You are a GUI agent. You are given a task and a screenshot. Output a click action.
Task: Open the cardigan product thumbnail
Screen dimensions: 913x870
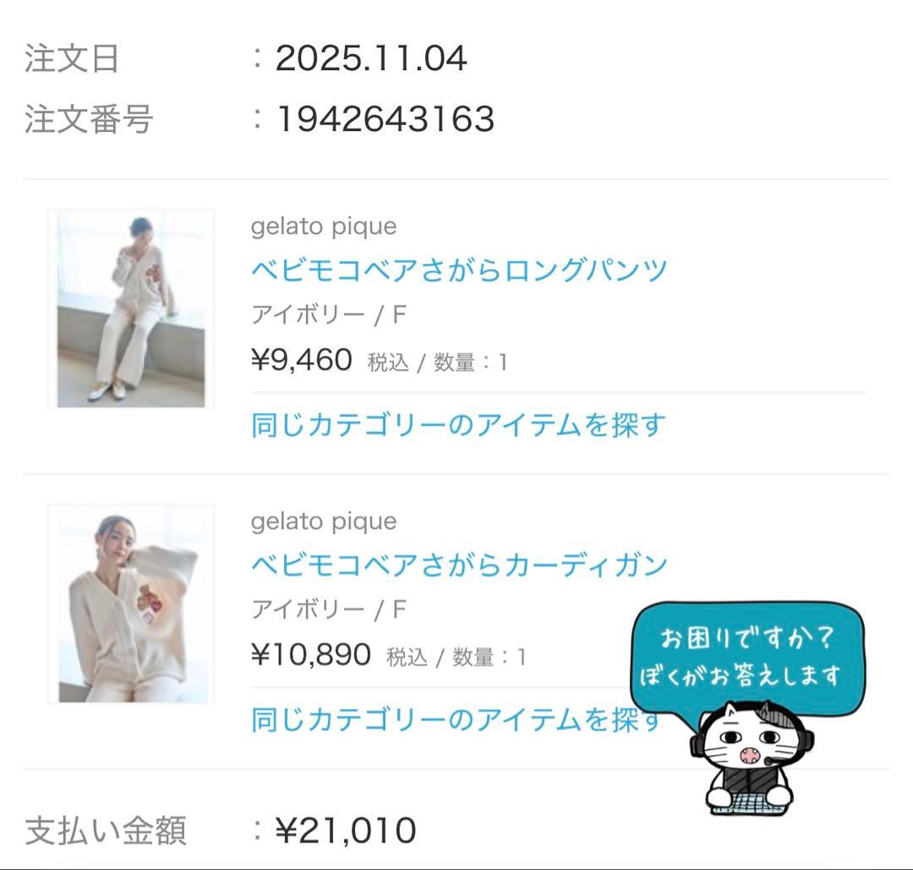131,604
